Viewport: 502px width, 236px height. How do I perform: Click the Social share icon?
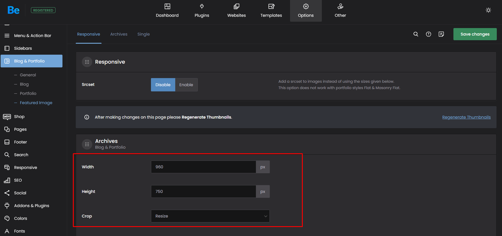click(7, 193)
